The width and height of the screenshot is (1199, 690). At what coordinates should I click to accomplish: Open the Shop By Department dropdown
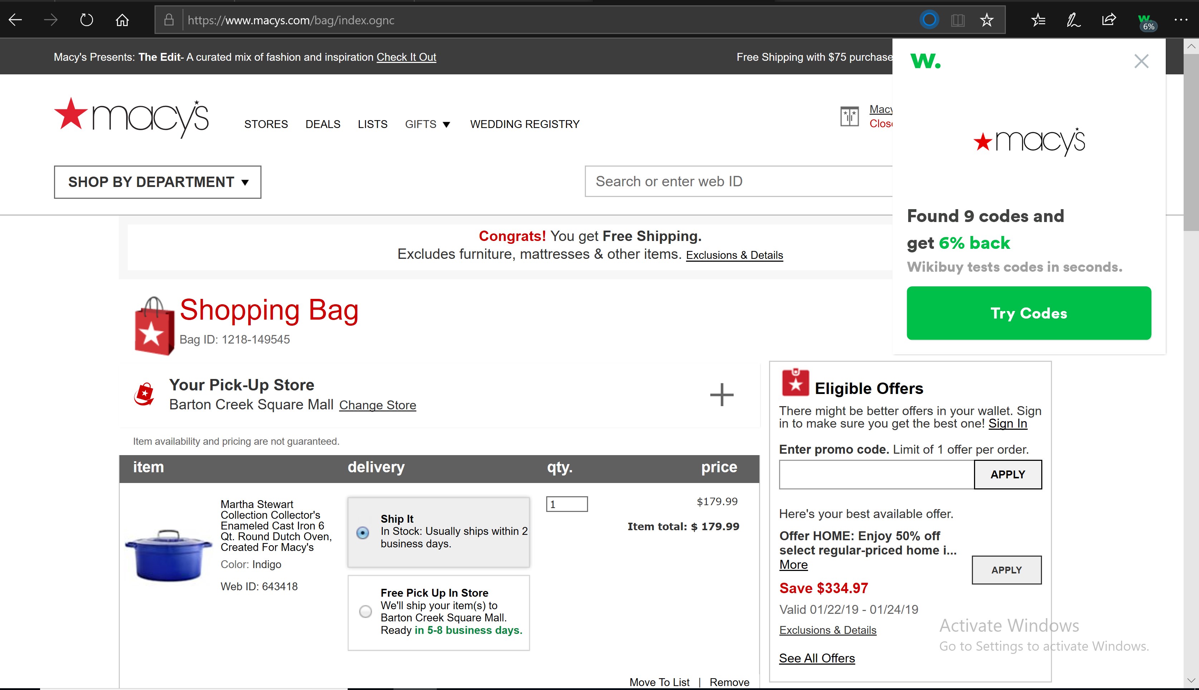(x=157, y=182)
